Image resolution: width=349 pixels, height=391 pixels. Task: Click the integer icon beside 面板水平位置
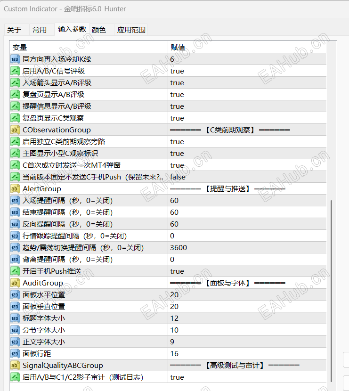pos(15,295)
